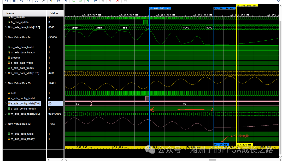
Task: Click the 86.784 ns delta marker label
Action: [x=221, y=145]
